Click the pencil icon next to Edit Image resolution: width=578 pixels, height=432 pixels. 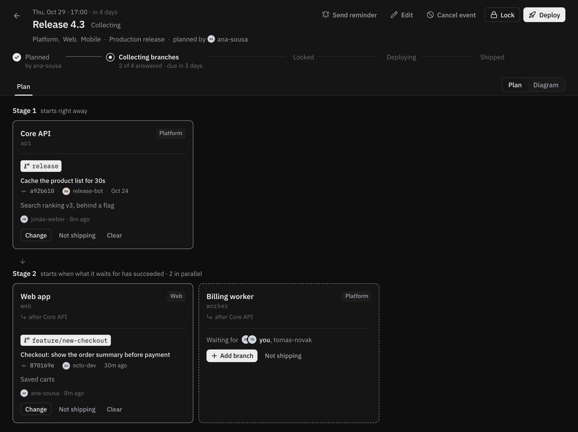coord(394,15)
